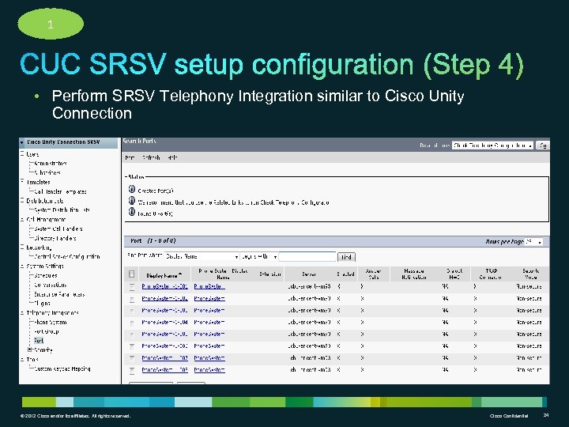The image size is (569, 427).
Task: Open PhoneSystem link in the PhoneSystem-1-001 row
Action: click(209, 286)
